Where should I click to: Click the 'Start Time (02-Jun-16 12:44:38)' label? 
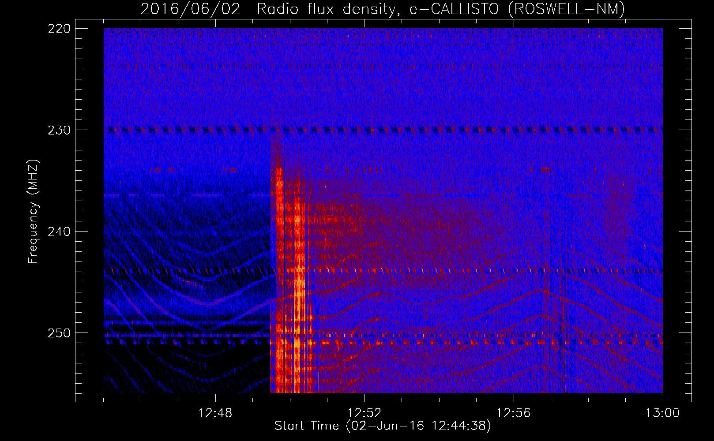pyautogui.click(x=383, y=426)
